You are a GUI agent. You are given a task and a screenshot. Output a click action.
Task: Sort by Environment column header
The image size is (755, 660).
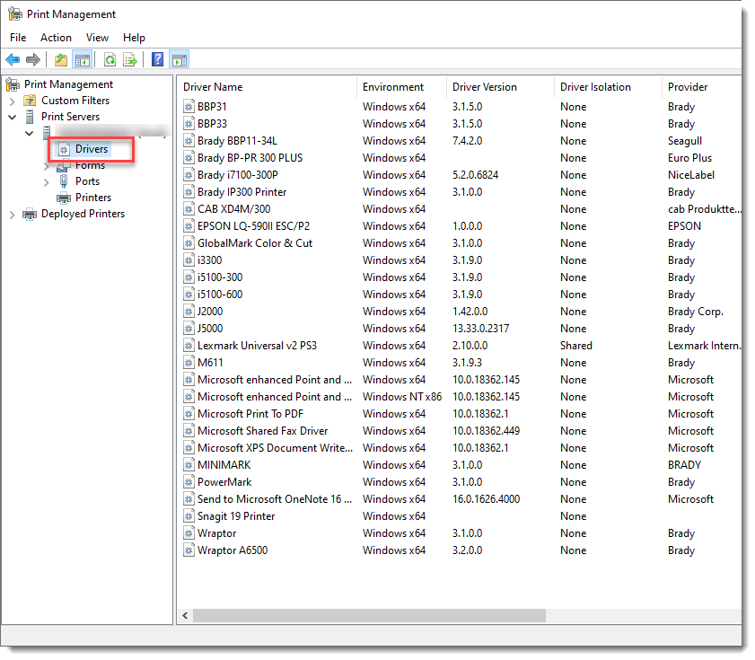click(401, 87)
